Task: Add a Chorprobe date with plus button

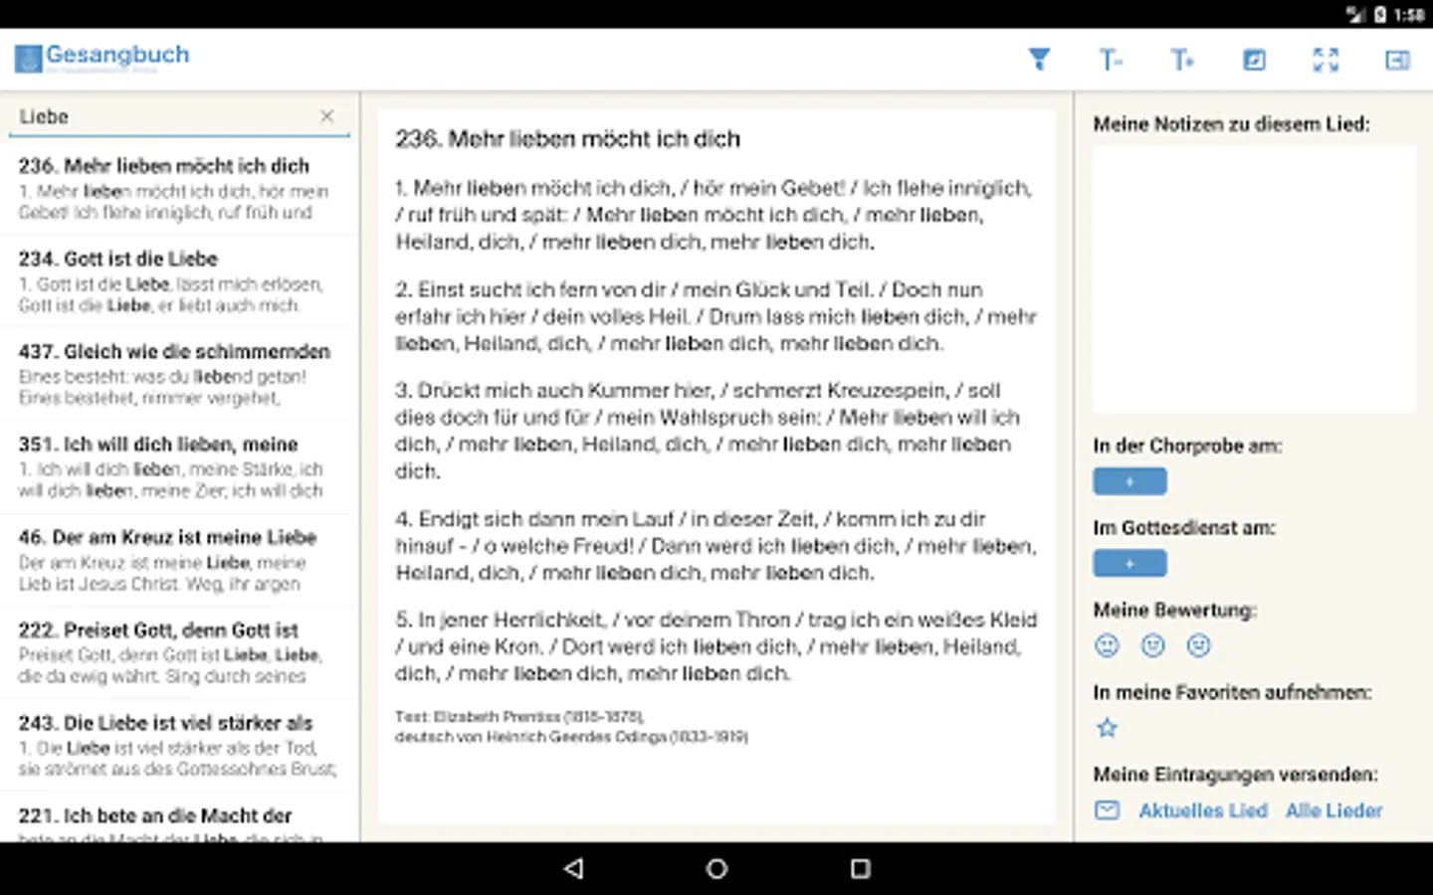Action: 1129,481
